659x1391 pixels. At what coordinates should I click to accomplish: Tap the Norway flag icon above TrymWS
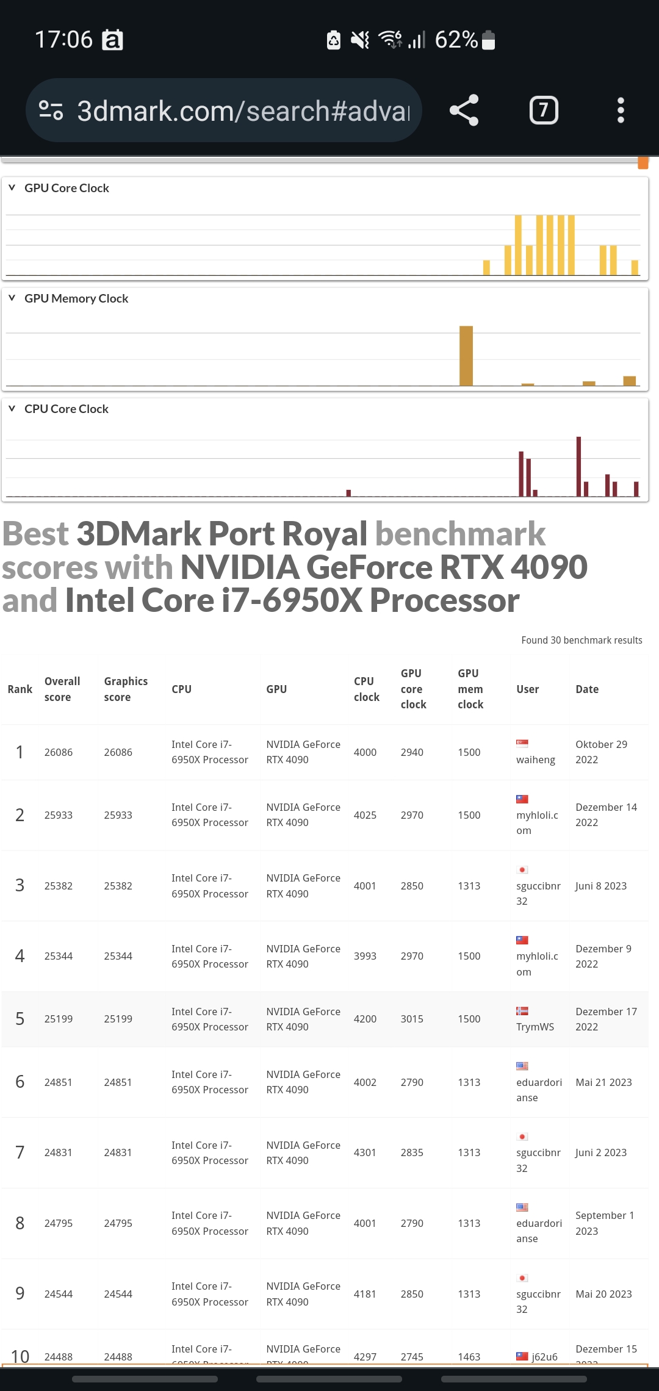point(522,1010)
